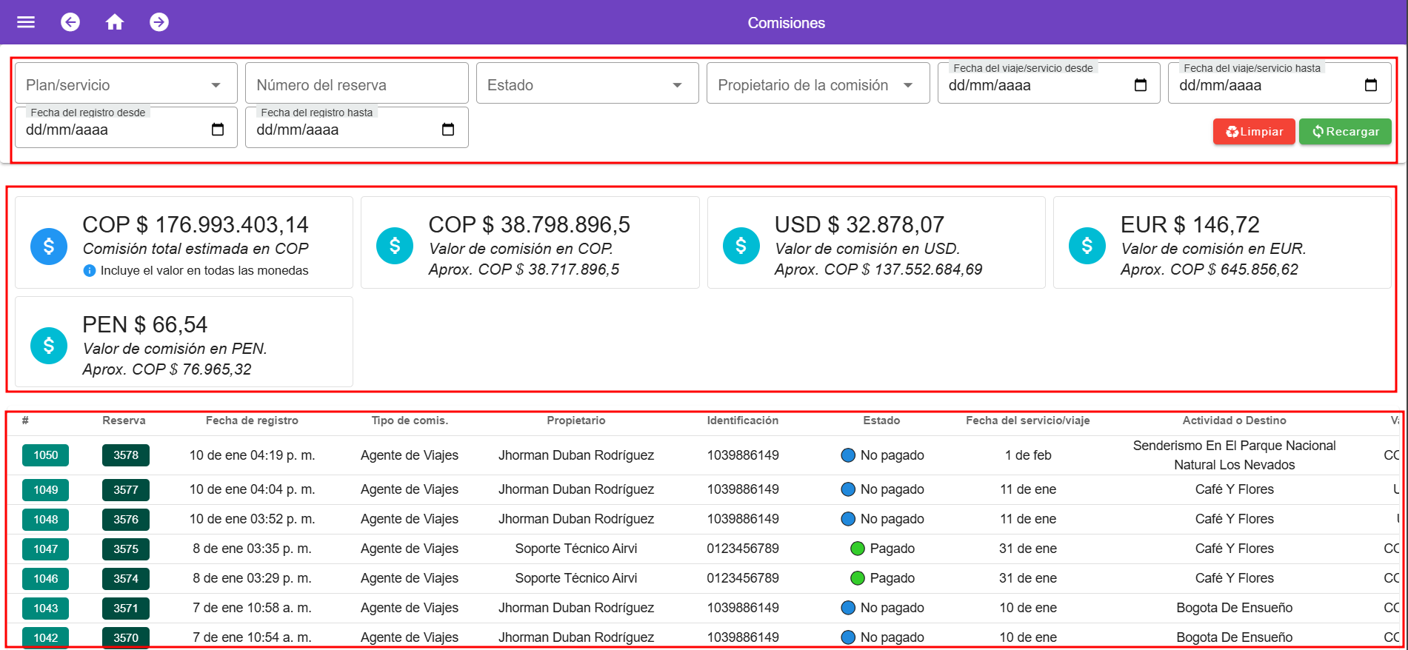The width and height of the screenshot is (1408, 650).
Task: Sort by Fecha de registro column header
Action: pyautogui.click(x=252, y=421)
